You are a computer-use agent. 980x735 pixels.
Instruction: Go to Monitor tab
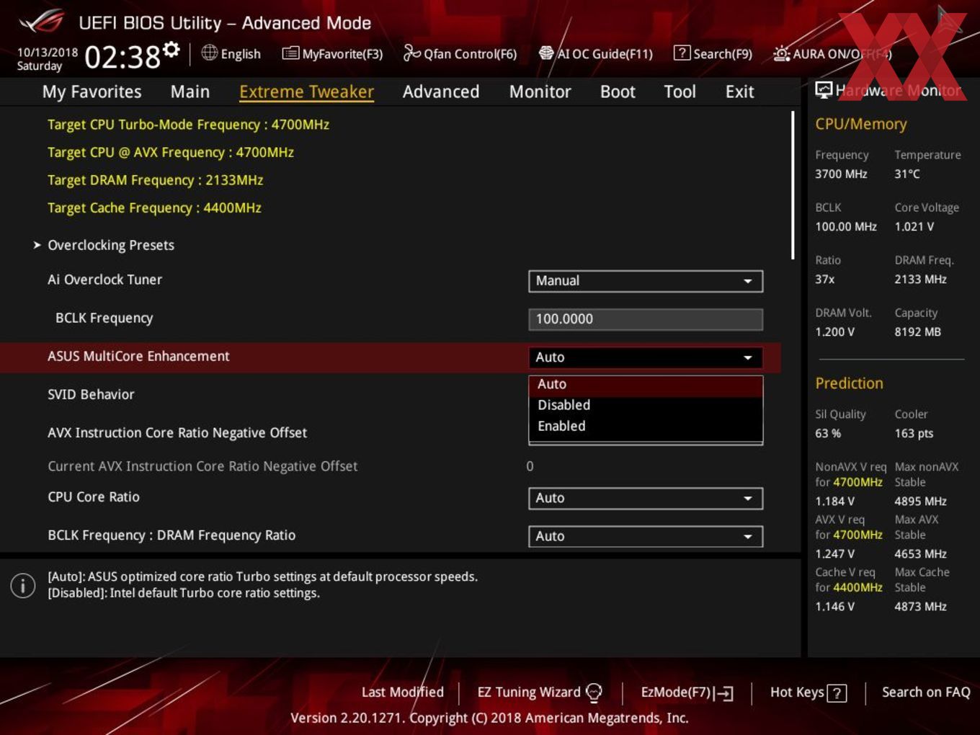pos(540,92)
